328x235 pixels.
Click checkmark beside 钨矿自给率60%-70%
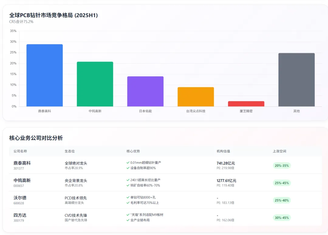pos(128,185)
